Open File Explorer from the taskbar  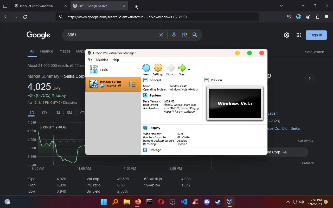click(127, 202)
